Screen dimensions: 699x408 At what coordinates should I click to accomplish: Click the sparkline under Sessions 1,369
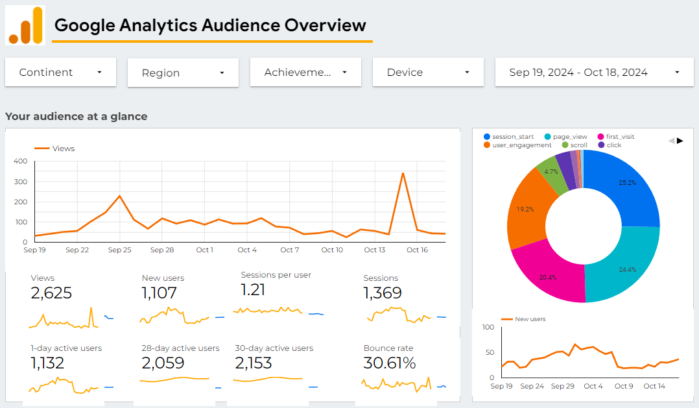click(x=399, y=315)
